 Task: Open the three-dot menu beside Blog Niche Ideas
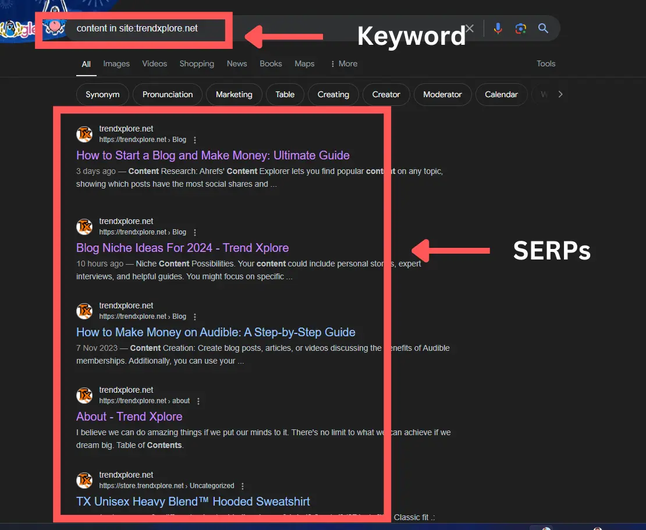[x=194, y=232]
